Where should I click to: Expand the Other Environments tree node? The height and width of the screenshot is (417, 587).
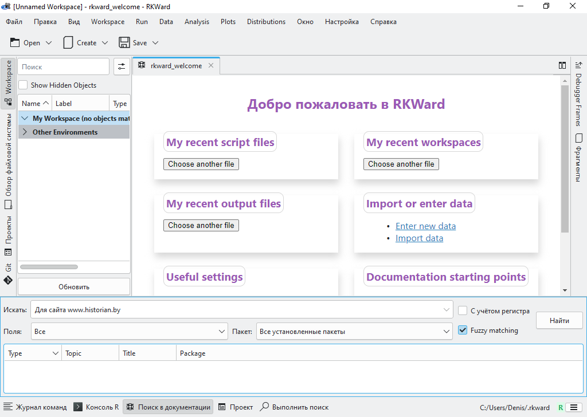[x=25, y=132]
